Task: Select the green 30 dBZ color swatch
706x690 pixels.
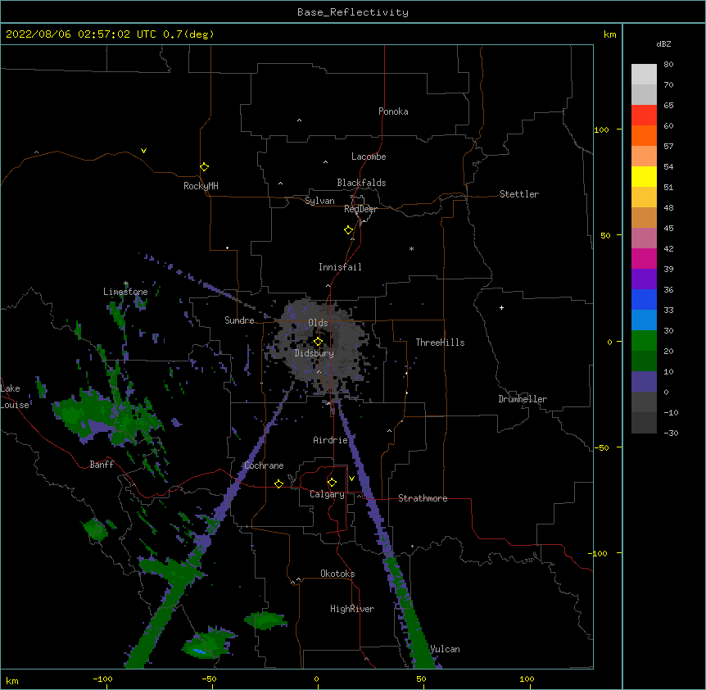Action: (644, 341)
